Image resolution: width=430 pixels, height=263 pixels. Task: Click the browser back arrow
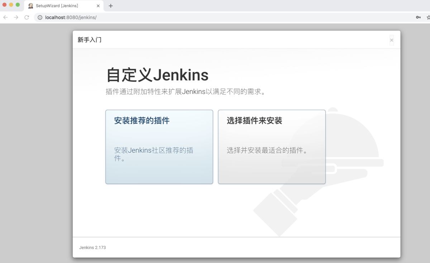click(x=6, y=17)
